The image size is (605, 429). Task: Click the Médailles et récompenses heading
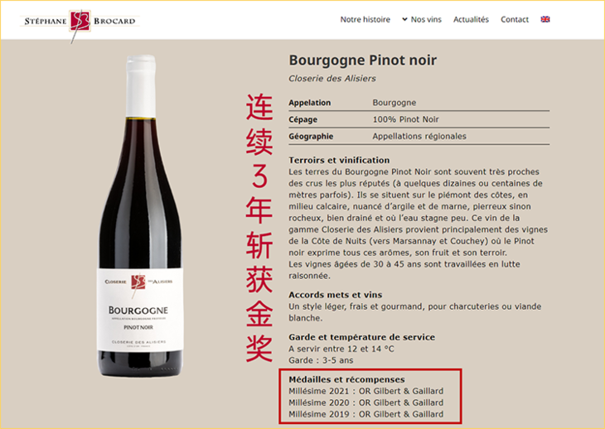click(x=346, y=379)
